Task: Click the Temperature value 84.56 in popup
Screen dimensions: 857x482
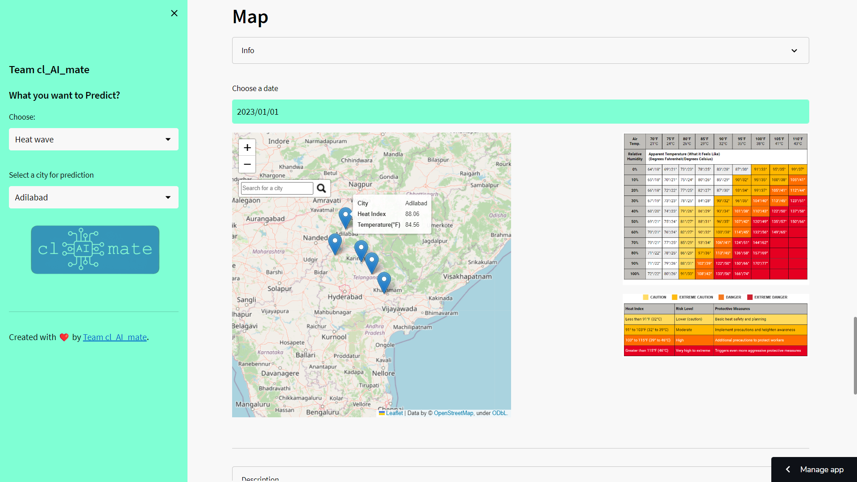Action: [x=412, y=225]
